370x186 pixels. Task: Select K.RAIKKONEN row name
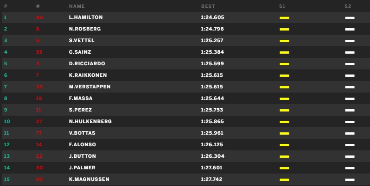(88, 75)
